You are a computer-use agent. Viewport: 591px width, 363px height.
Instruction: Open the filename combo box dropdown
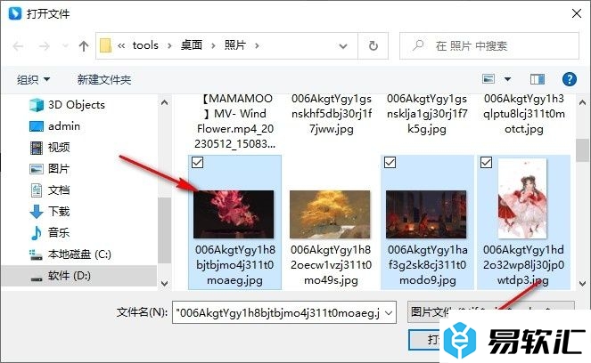coord(389,312)
